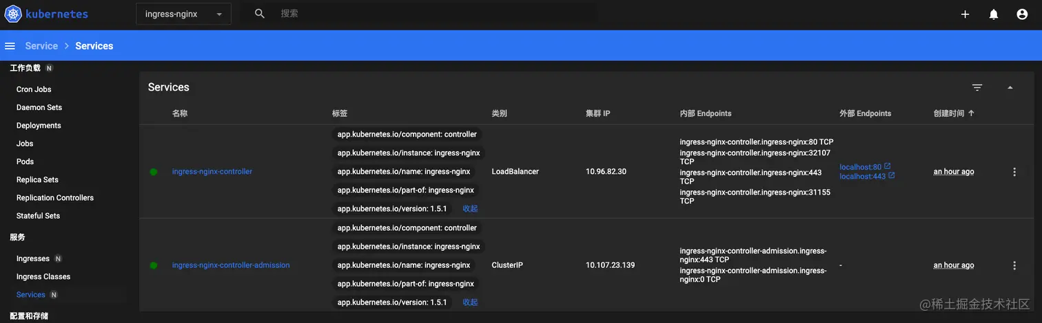The height and width of the screenshot is (323, 1042).
Task: Open Replica Sets in sidebar
Action: tap(37, 179)
